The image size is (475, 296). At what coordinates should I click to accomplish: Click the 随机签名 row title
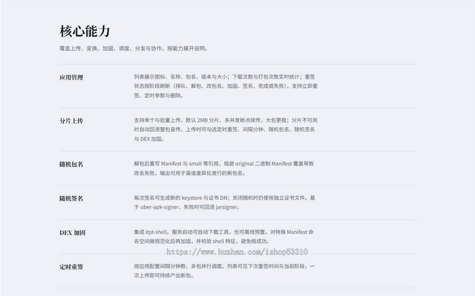click(71, 198)
